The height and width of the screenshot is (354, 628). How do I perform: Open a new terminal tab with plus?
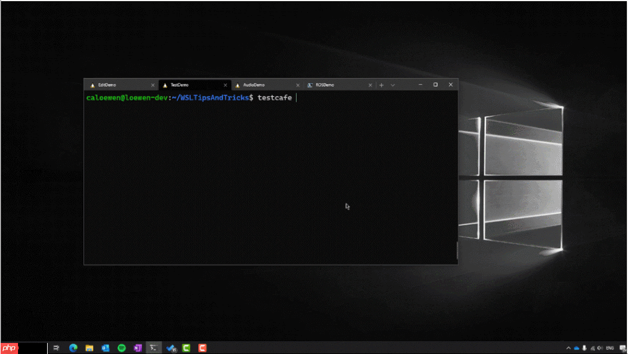point(381,85)
